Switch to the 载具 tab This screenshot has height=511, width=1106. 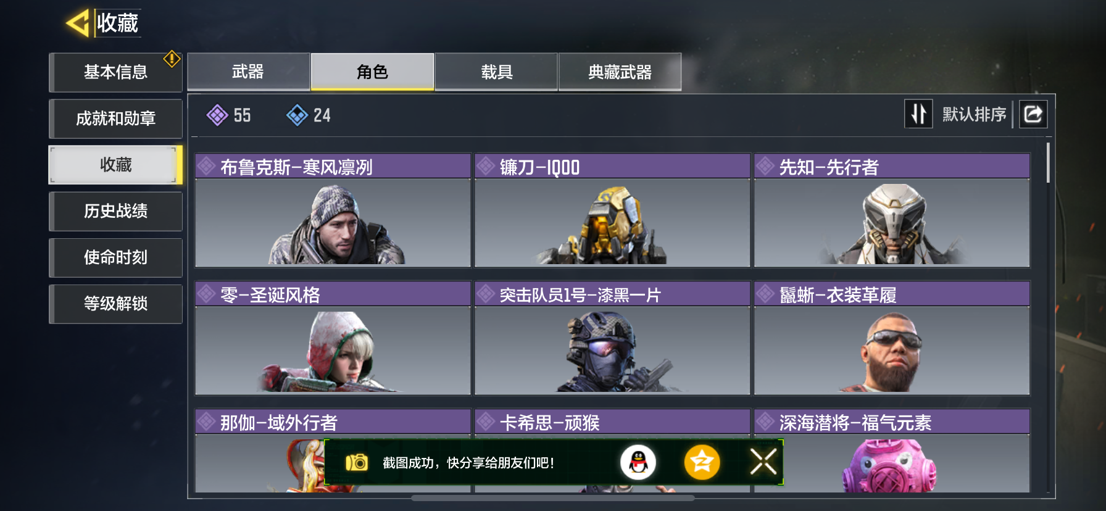coord(497,72)
